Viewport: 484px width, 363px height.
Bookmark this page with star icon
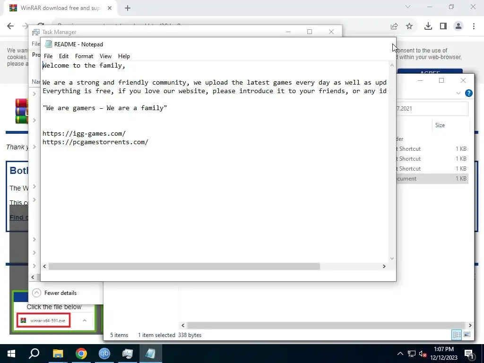(409, 26)
